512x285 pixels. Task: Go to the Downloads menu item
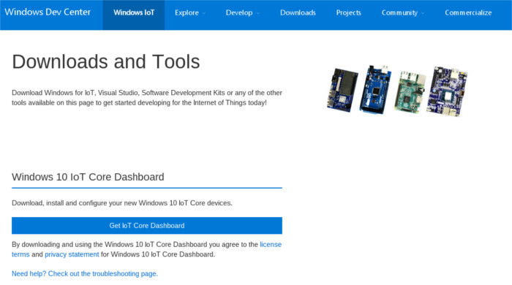pyautogui.click(x=298, y=12)
